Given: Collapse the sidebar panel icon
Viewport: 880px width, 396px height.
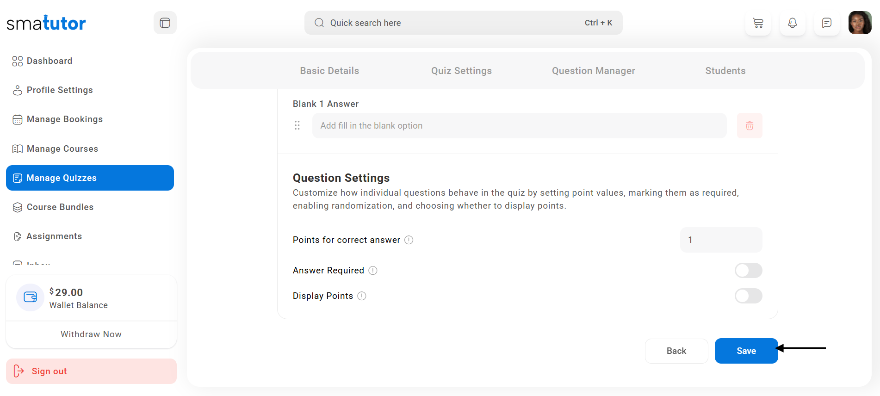Looking at the screenshot, I should 165,23.
